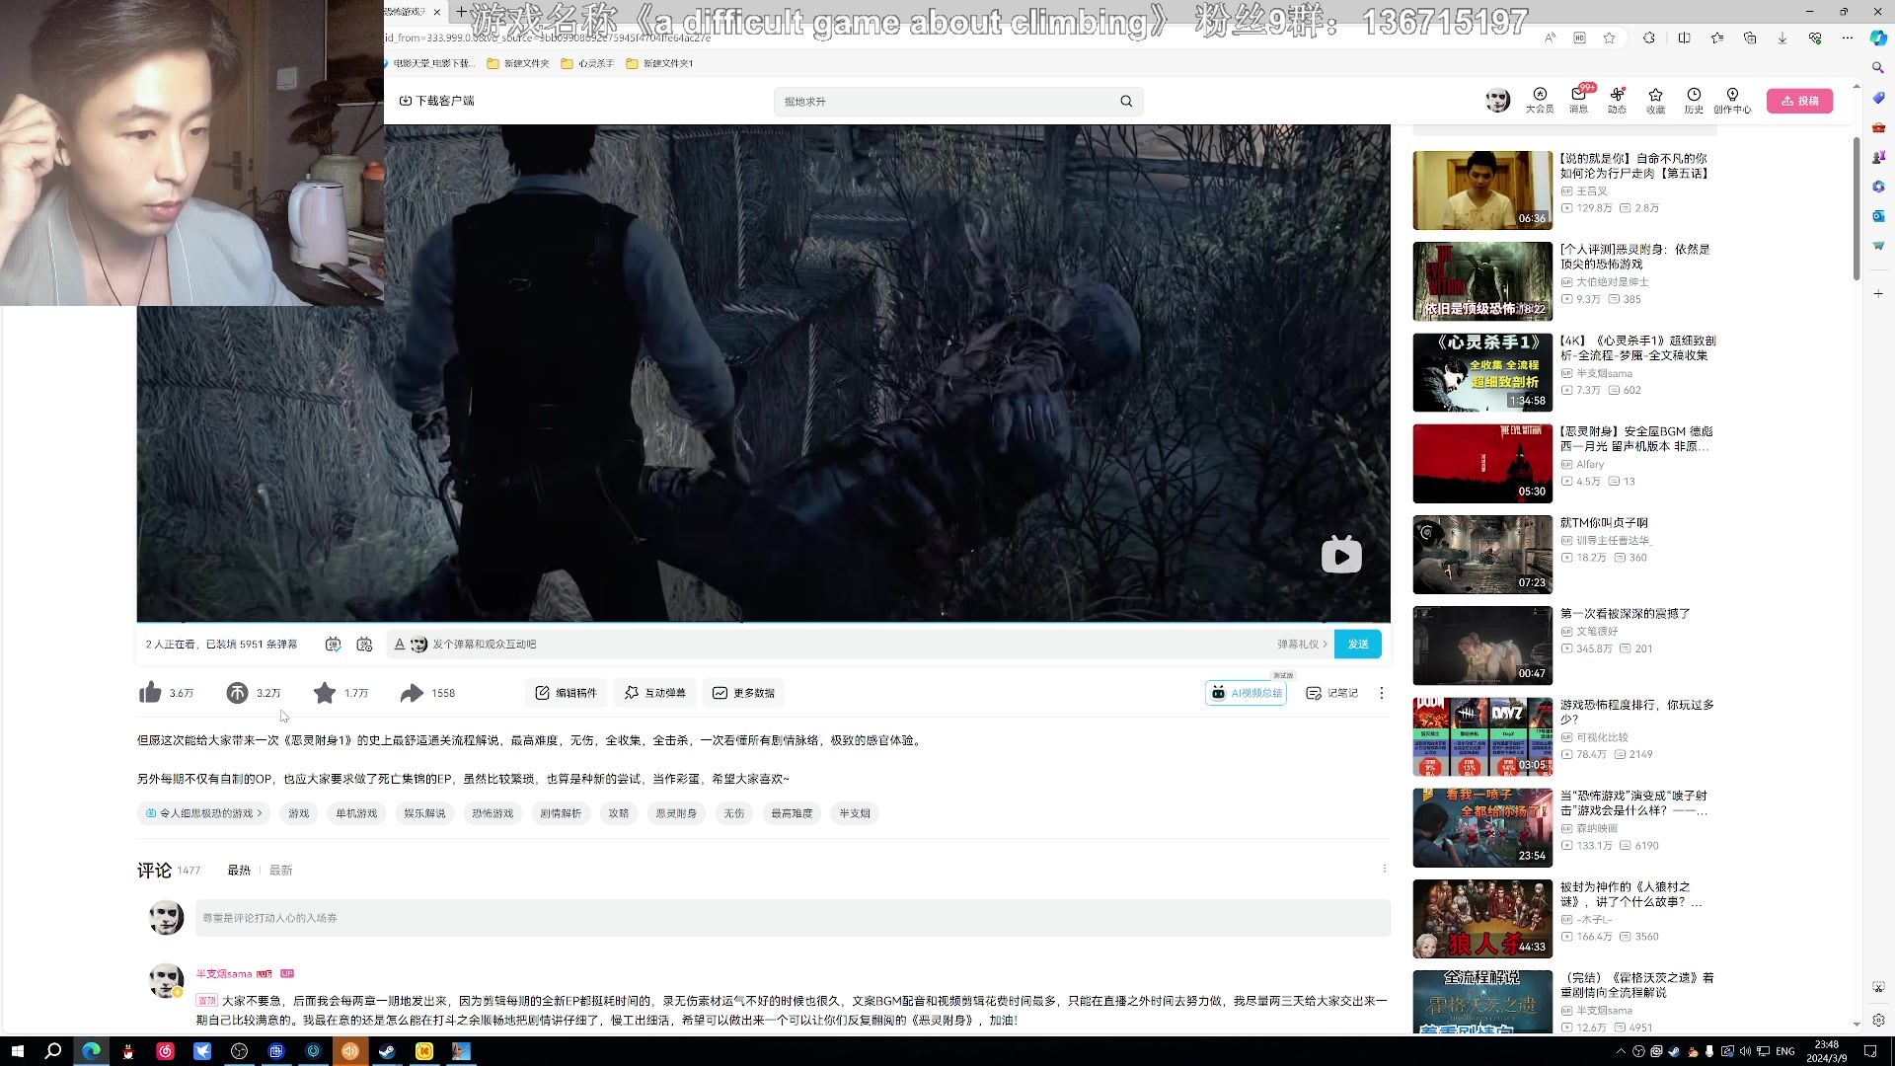
Task: Click the 更多数据 button
Action: [x=743, y=693]
